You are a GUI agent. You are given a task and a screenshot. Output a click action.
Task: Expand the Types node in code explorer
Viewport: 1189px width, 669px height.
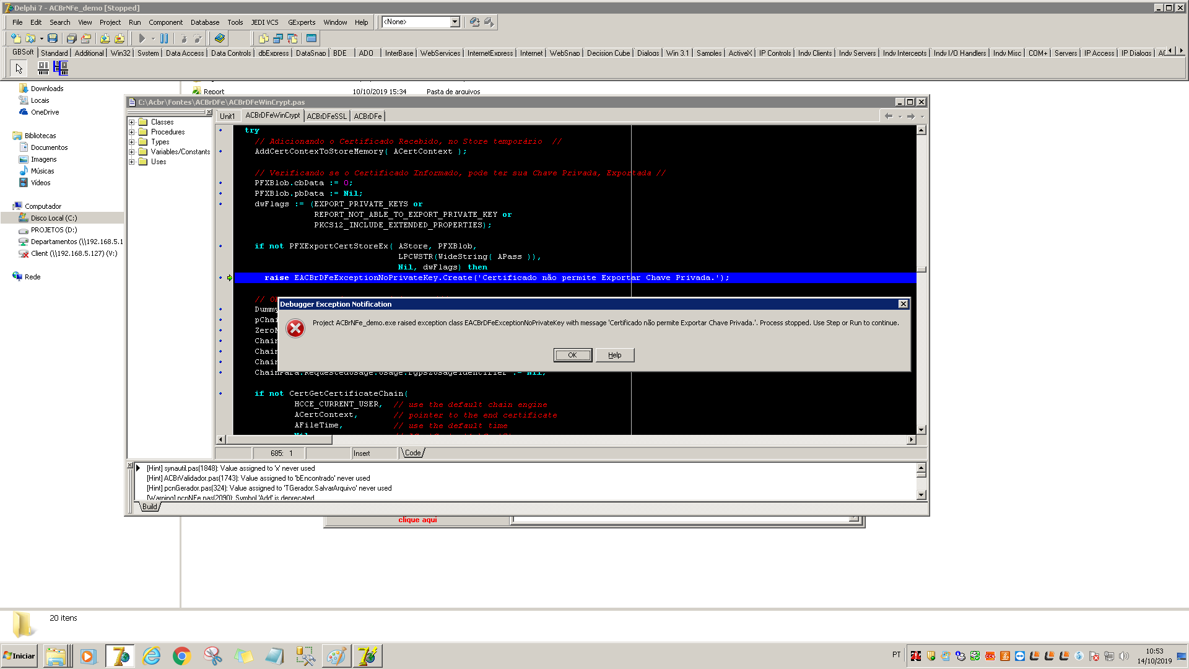[x=131, y=142]
